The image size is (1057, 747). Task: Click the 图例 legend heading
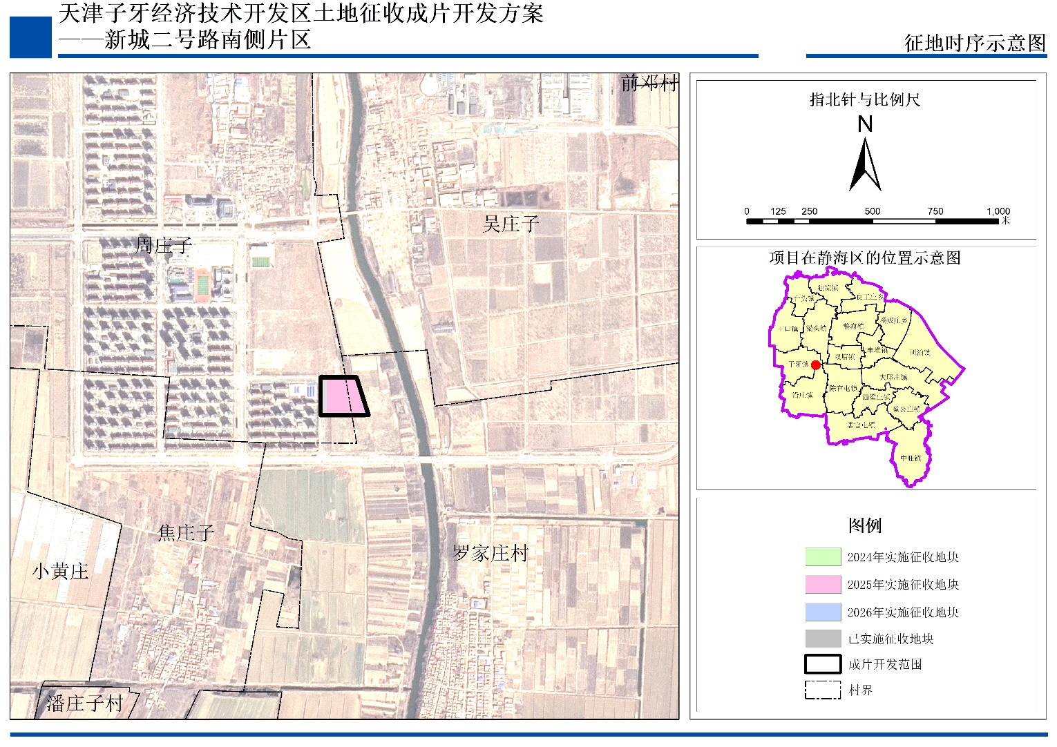point(865,525)
